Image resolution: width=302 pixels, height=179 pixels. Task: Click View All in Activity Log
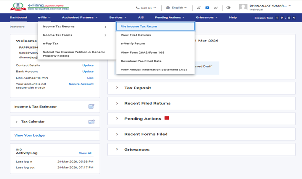coord(85,153)
